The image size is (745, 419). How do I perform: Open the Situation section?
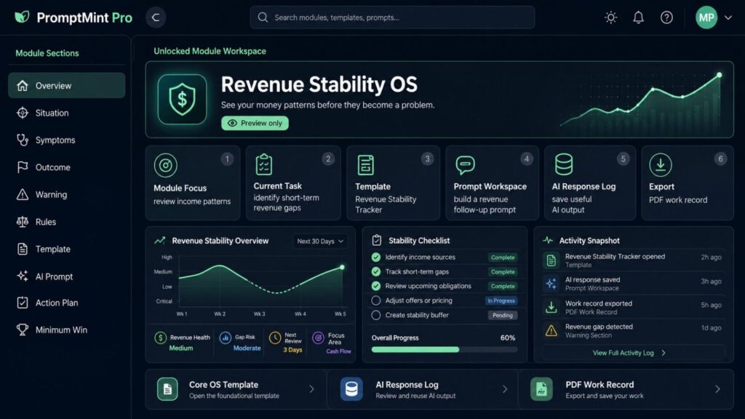click(x=66, y=113)
